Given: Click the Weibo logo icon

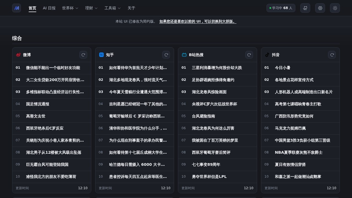Looking at the screenshot, I should [18, 55].
